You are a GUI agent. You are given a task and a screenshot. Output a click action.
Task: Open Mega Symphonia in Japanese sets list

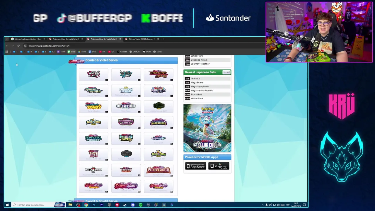[x=200, y=86]
